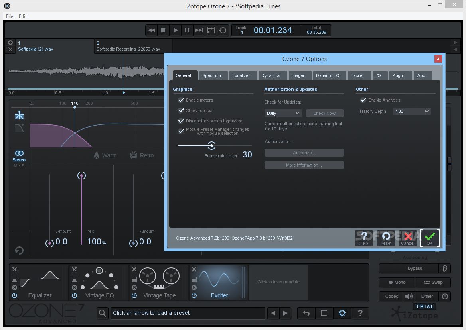Viewport: 466px width, 330px height.
Task: Remove the Equalizer module
Action: 14,269
